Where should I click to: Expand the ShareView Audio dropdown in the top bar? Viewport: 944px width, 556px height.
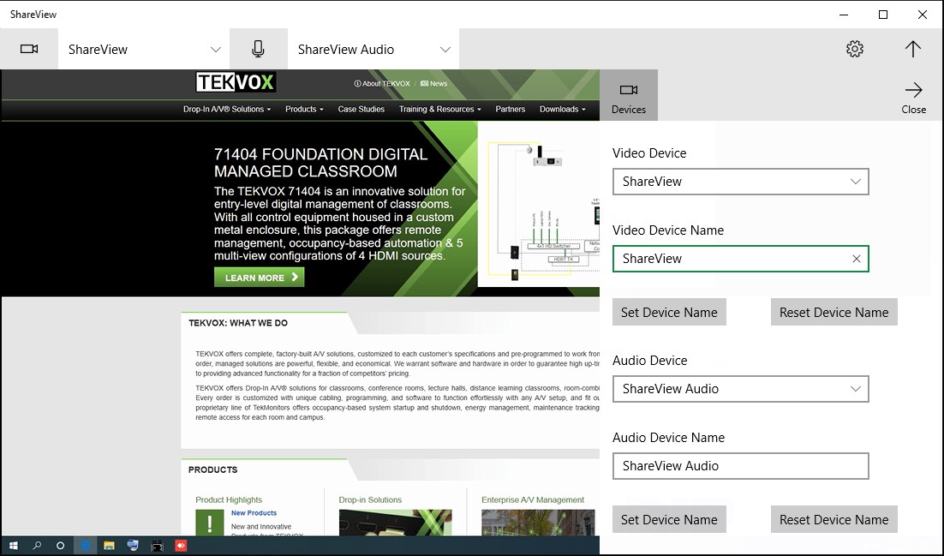(x=373, y=50)
